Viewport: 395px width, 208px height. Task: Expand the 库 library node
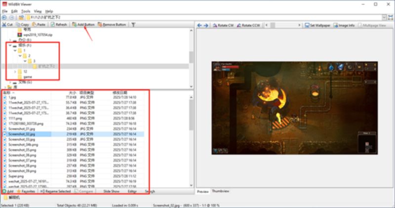(5, 87)
